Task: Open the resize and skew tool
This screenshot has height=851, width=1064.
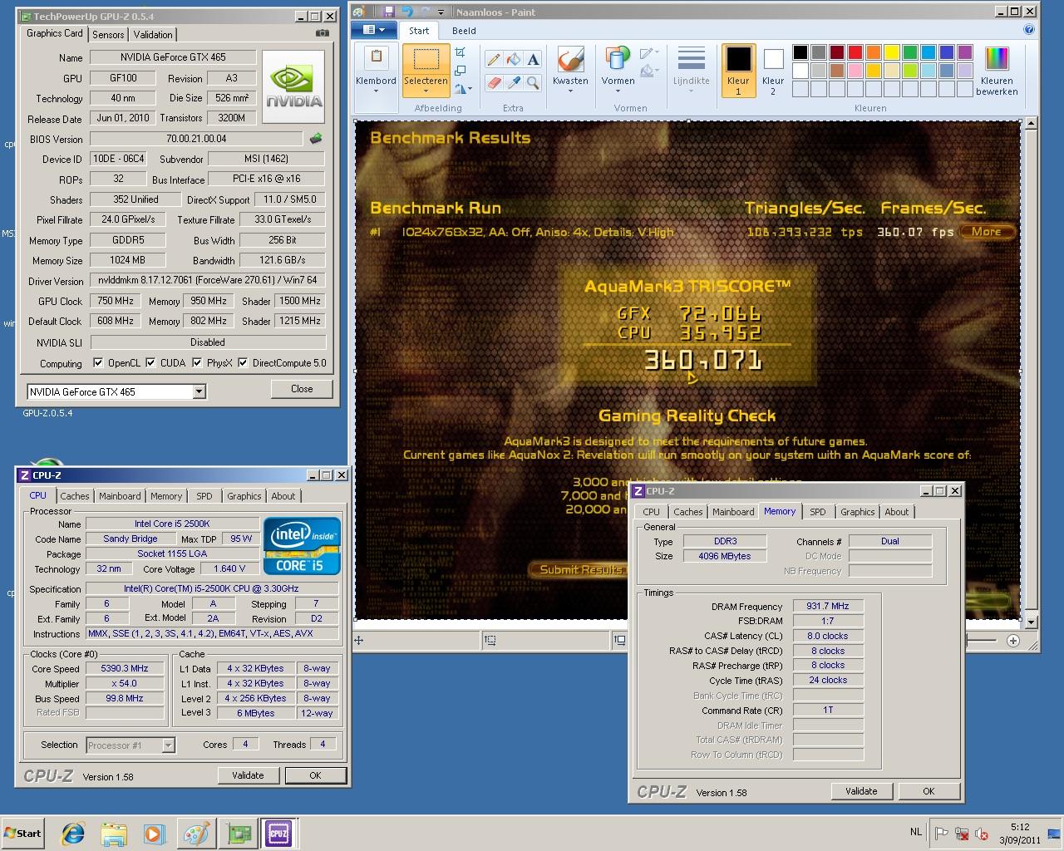Action: (461, 70)
